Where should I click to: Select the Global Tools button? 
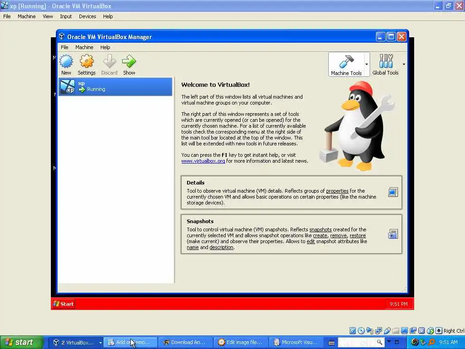pos(385,65)
